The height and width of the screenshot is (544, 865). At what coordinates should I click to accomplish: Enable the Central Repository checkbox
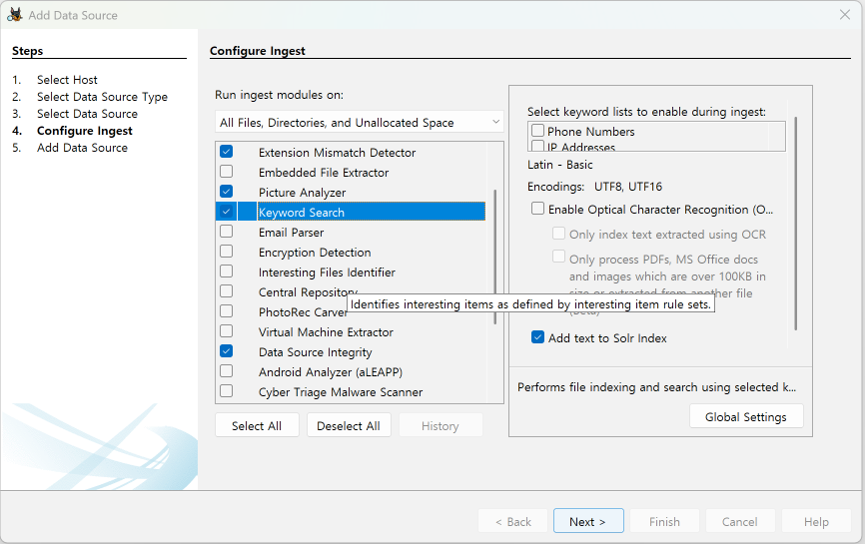coord(226,291)
